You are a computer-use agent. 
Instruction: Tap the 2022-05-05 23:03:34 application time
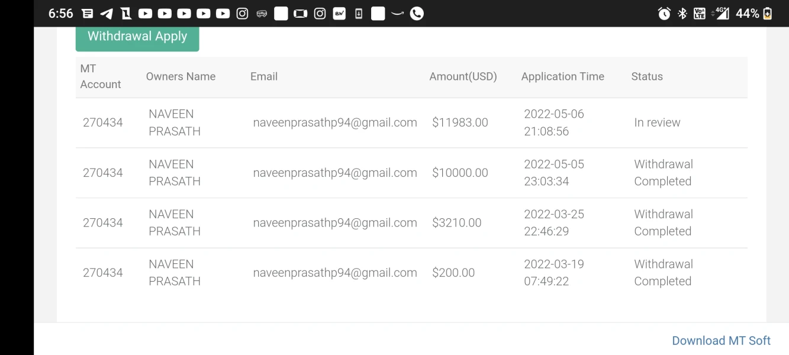tap(554, 173)
